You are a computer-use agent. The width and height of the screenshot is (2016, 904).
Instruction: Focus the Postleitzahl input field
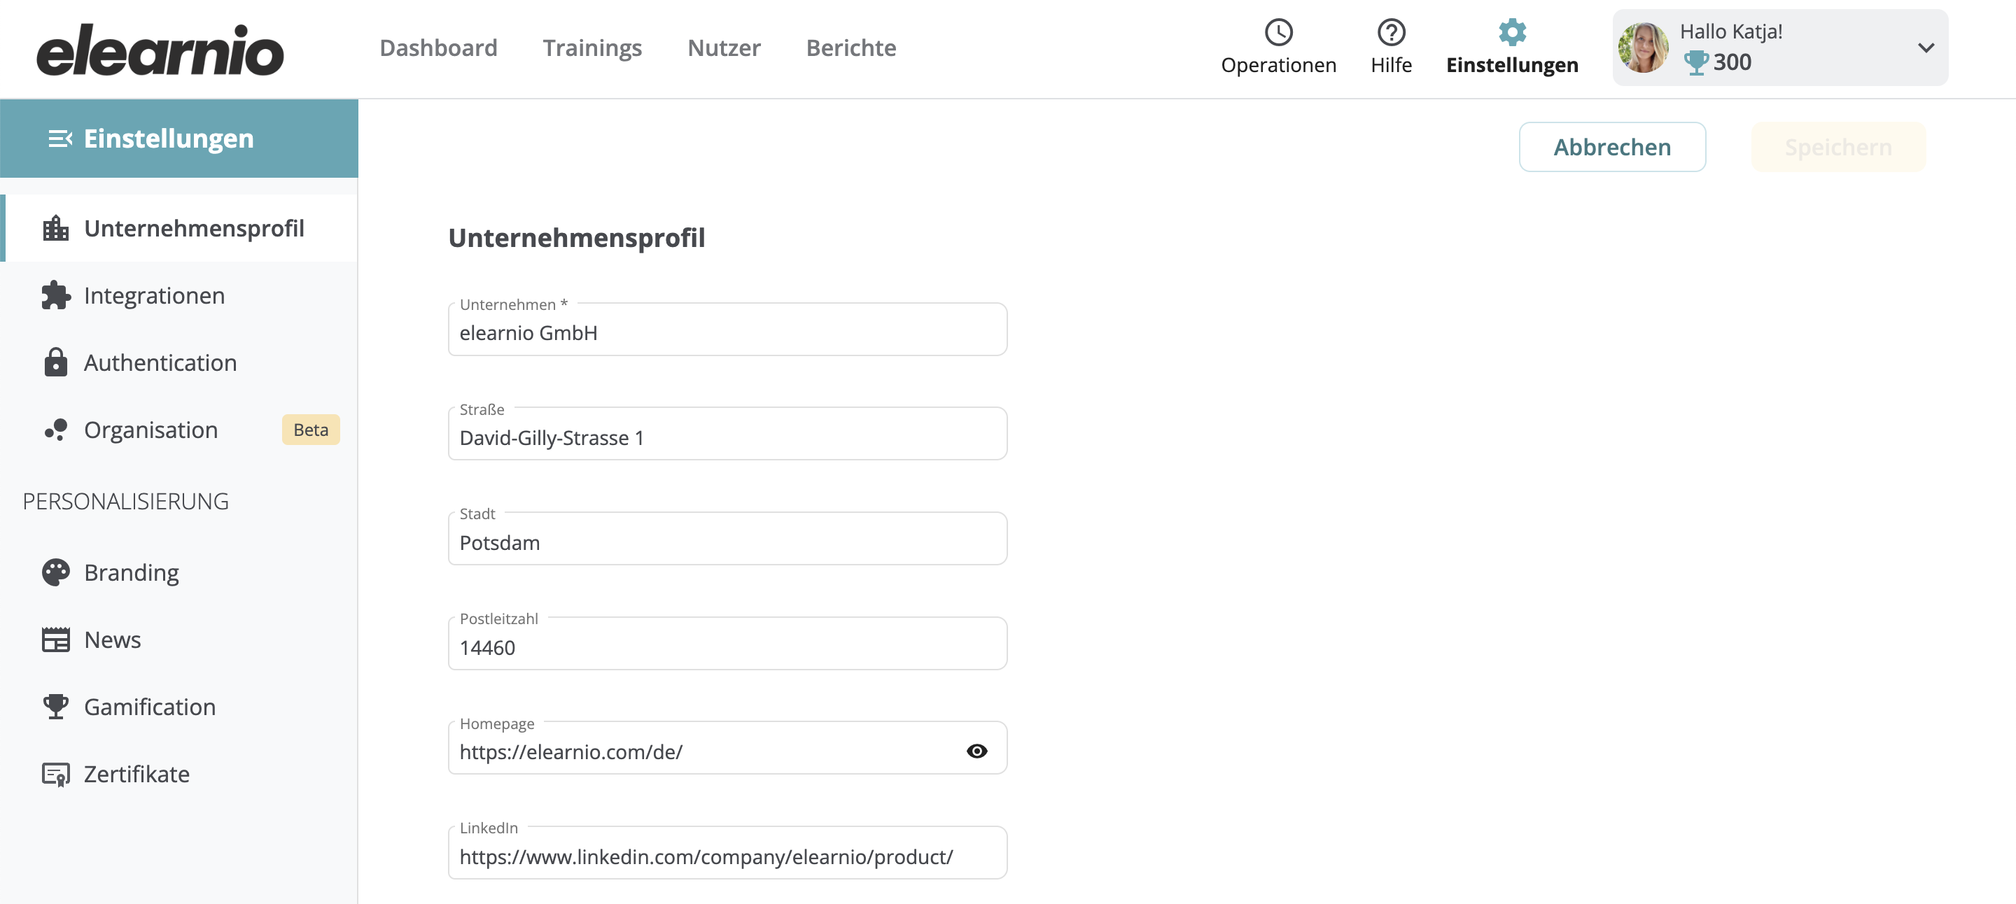click(727, 644)
